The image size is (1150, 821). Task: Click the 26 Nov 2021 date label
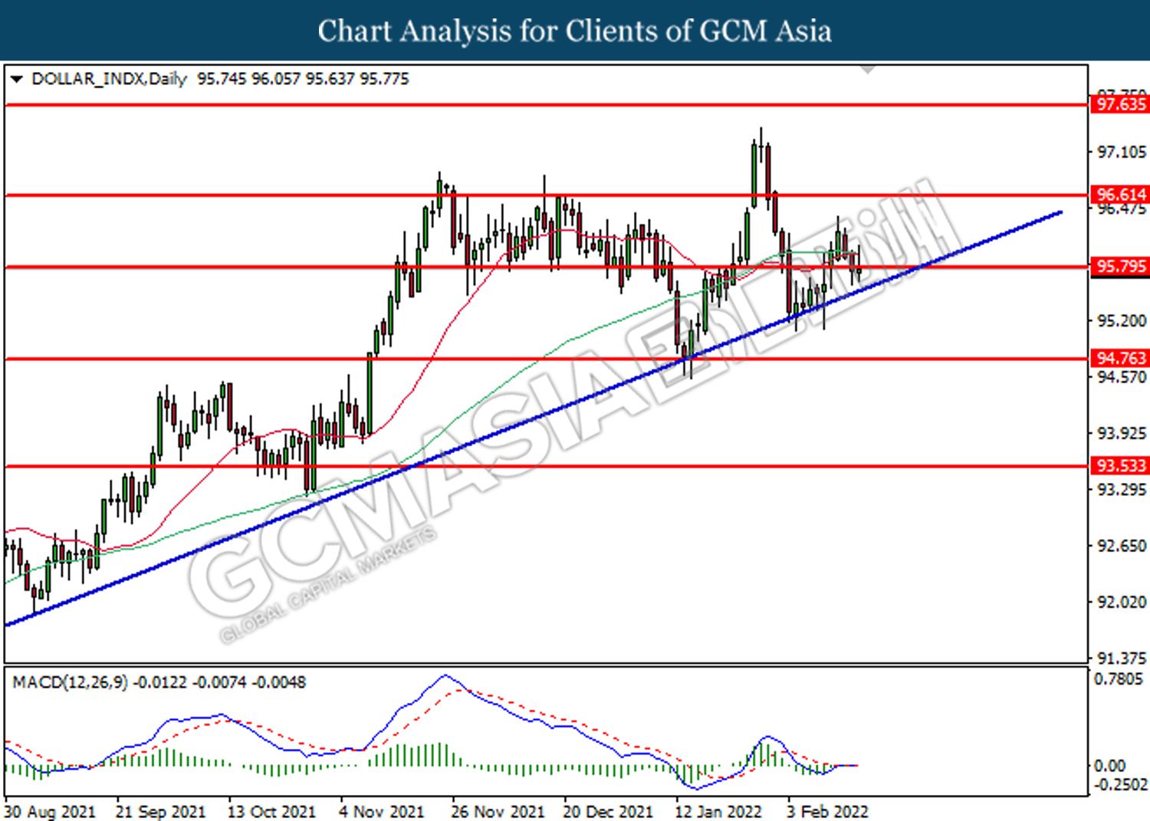pyautogui.click(x=498, y=812)
